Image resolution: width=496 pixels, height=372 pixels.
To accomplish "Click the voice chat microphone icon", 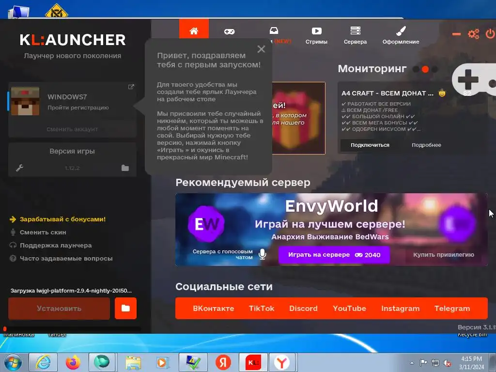I will (262, 254).
